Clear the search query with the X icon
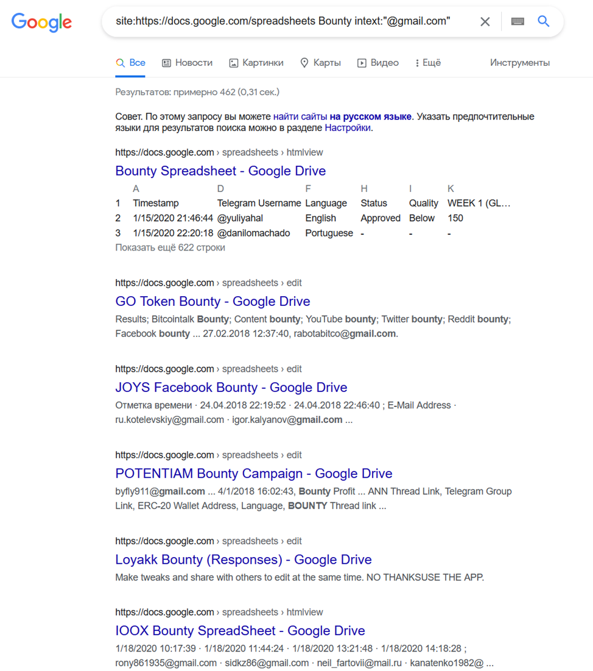The width and height of the screenshot is (593, 671). coord(485,21)
